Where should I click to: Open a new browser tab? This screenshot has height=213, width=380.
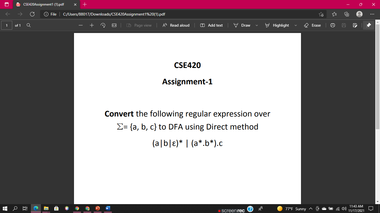(x=85, y=4)
